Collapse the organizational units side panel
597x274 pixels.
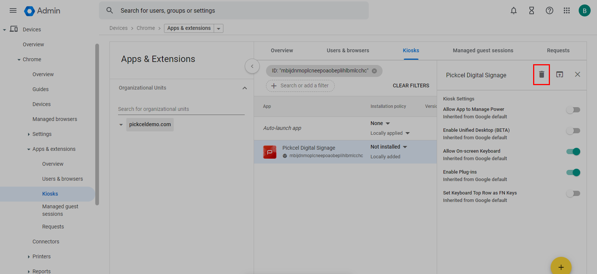[252, 66]
